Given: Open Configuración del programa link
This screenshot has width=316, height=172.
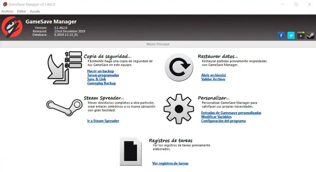Looking at the screenshot, I should (x=223, y=121).
